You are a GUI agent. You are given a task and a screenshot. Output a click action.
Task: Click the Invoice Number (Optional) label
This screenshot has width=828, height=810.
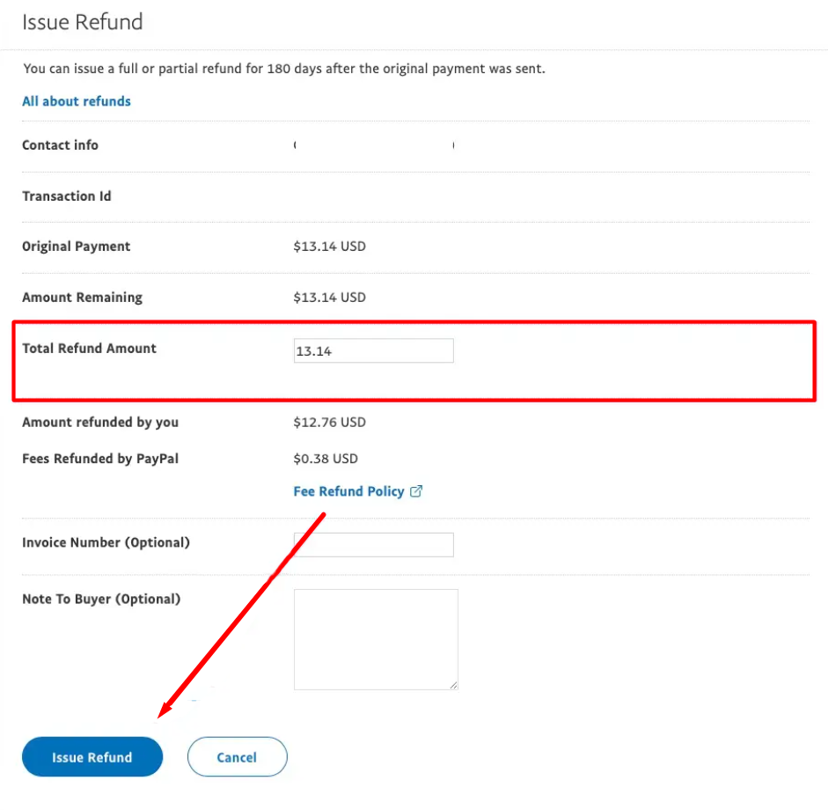tap(106, 542)
